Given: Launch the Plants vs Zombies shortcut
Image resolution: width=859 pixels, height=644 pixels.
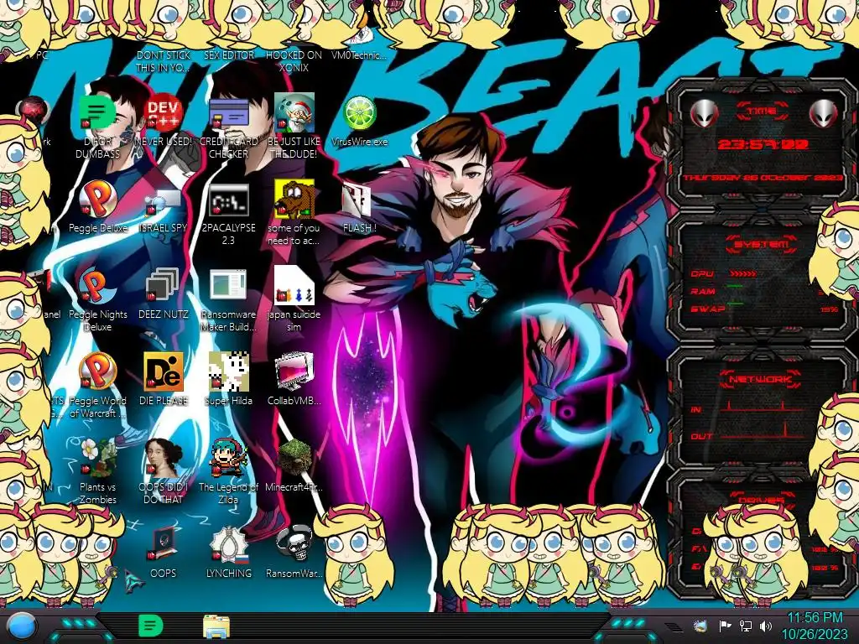Looking at the screenshot, I should [x=97, y=458].
